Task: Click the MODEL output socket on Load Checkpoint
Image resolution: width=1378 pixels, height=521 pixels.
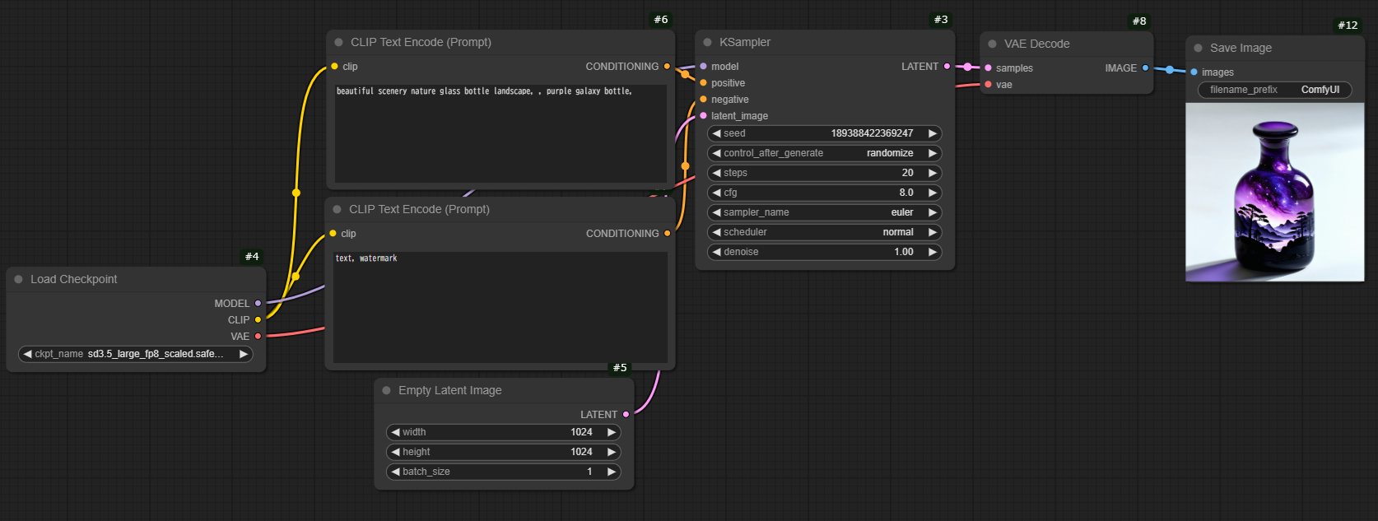Action: [x=258, y=304]
